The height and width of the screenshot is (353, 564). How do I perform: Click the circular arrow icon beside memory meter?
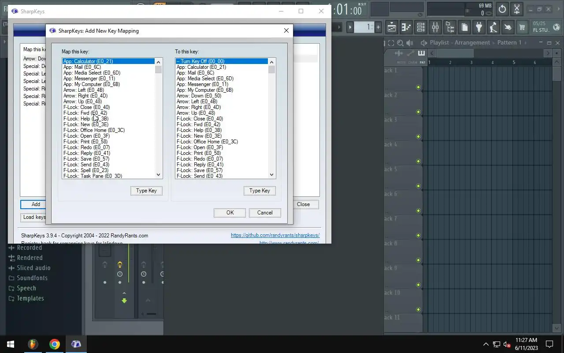coord(502,9)
